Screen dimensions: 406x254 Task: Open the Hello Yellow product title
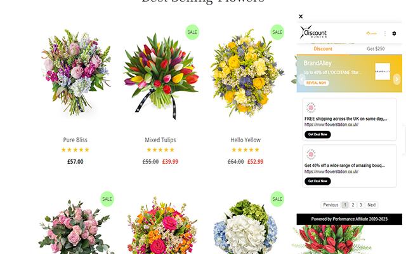tap(246, 140)
